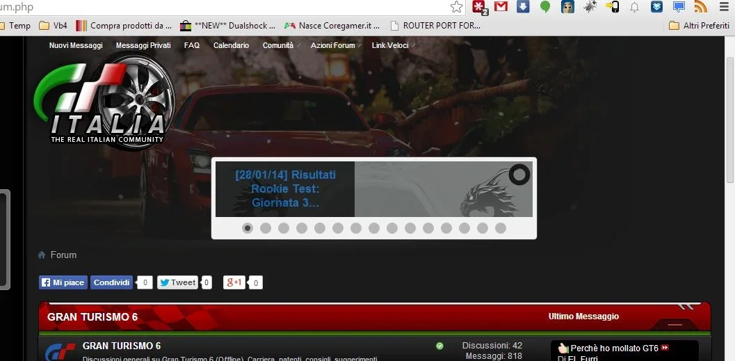
Task: Click the Forum breadcrumb text
Action: point(63,255)
